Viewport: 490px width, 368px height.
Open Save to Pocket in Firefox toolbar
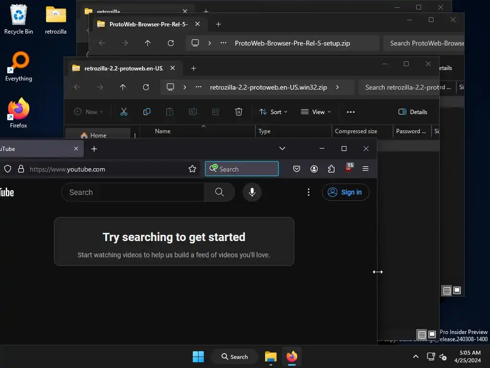pyautogui.click(x=297, y=169)
